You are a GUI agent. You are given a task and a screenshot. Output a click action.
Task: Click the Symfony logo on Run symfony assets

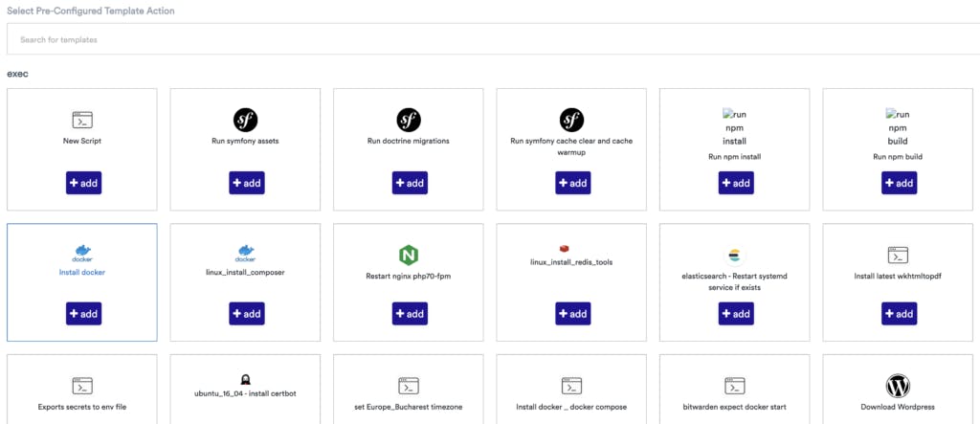[x=246, y=120]
